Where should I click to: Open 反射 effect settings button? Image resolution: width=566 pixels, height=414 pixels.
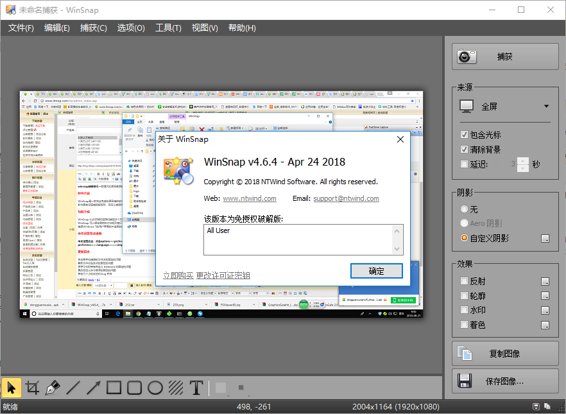[545, 281]
